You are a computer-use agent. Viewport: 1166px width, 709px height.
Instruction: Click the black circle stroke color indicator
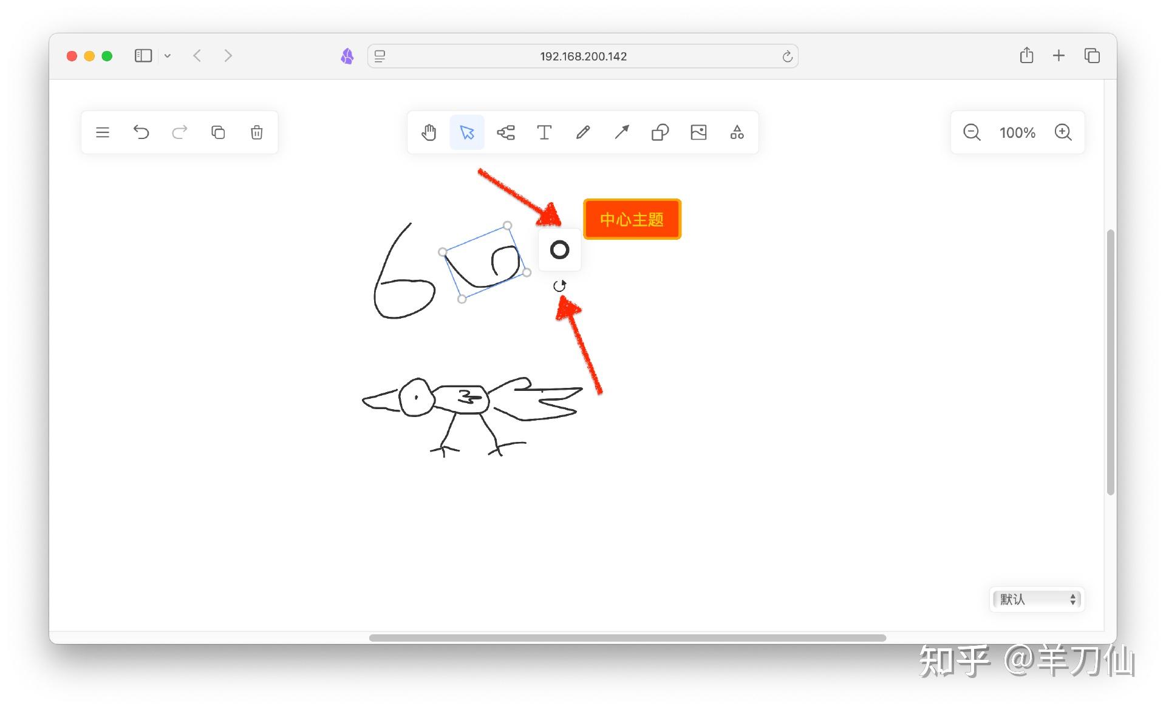click(x=559, y=249)
